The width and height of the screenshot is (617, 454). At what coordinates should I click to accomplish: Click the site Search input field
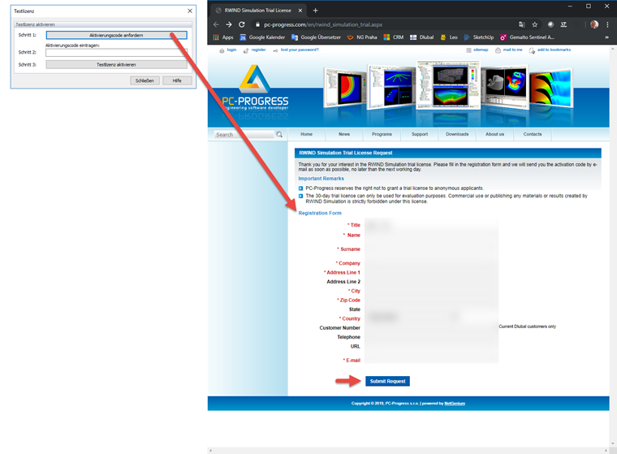click(x=244, y=135)
